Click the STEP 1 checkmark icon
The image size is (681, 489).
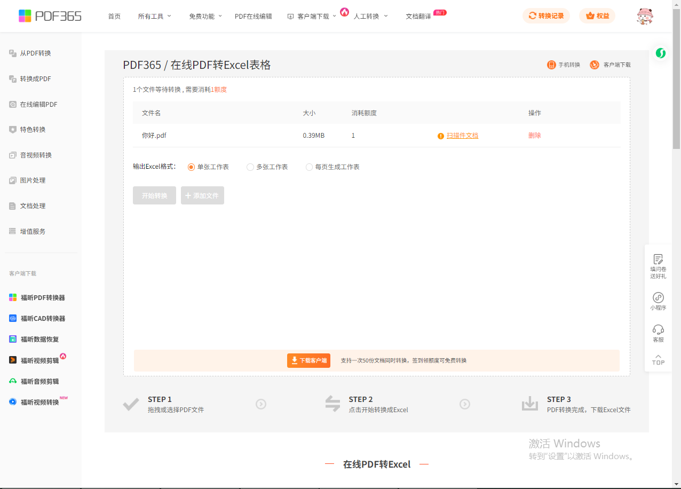click(131, 404)
